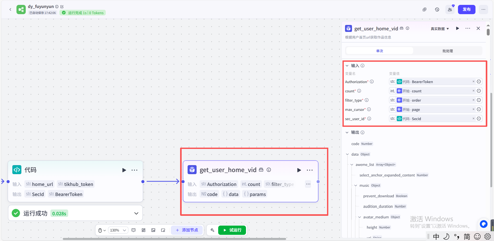Click the green 试运行 test run button
The image size is (494, 241).
click(x=232, y=230)
